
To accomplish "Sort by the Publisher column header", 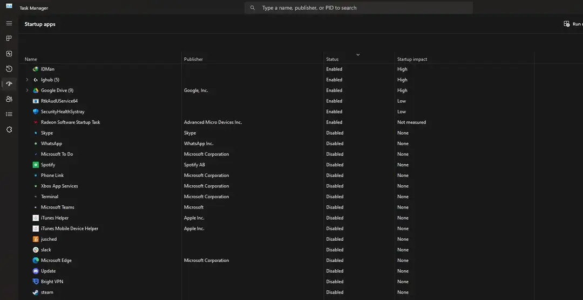I will pyautogui.click(x=193, y=59).
